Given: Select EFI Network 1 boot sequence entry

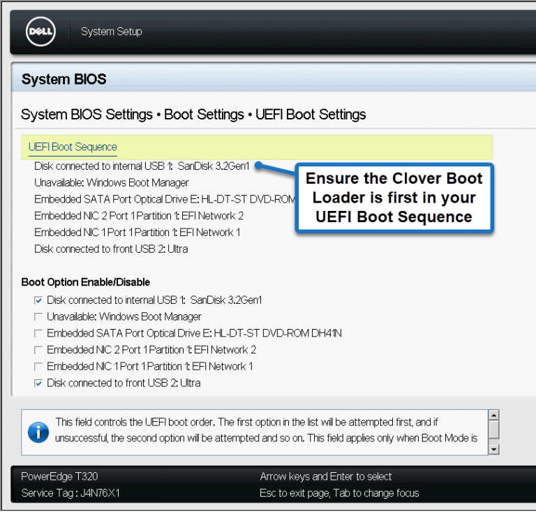Looking at the screenshot, I should tap(137, 232).
